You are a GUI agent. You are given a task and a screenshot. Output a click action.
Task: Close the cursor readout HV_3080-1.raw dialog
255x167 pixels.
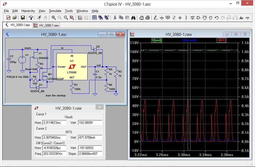pos(100,107)
